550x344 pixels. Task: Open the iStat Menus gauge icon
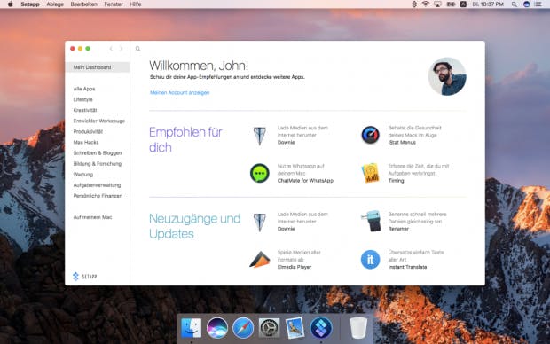point(371,135)
